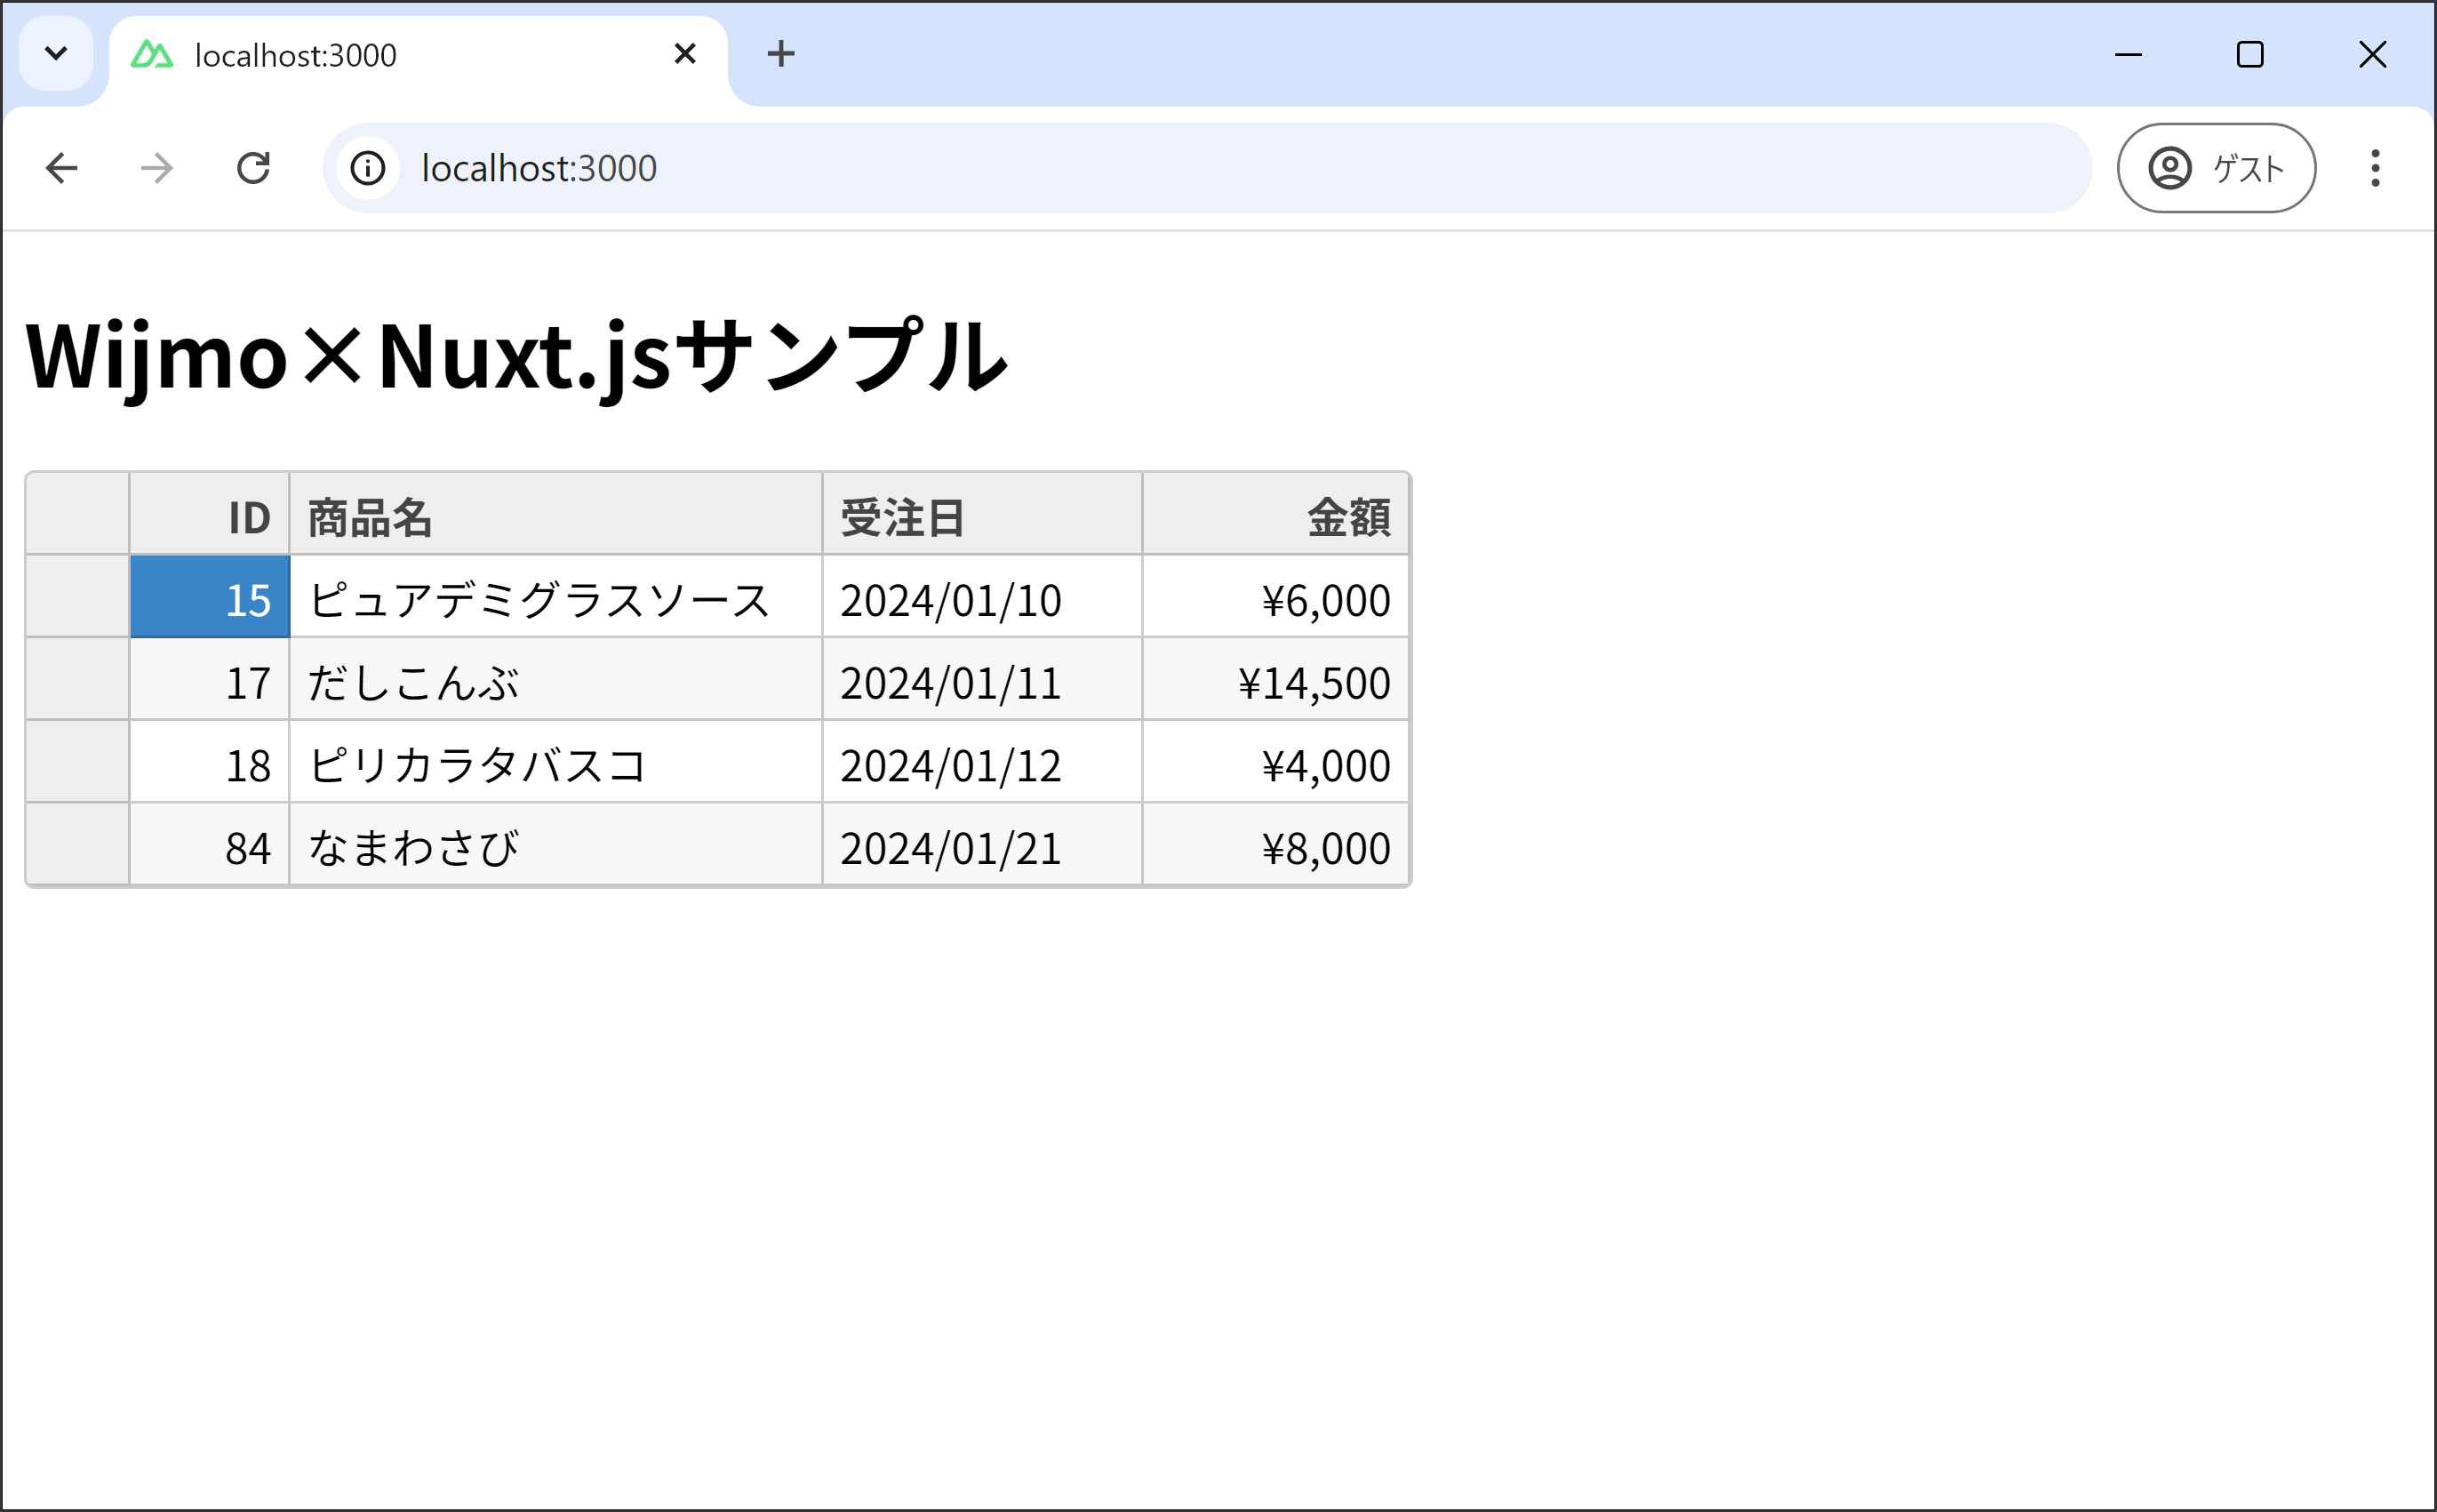Select the cell with ID 84
This screenshot has width=2437, height=1512.
point(209,844)
